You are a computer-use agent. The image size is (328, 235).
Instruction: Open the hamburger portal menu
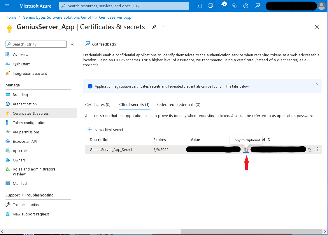coord(7,6)
